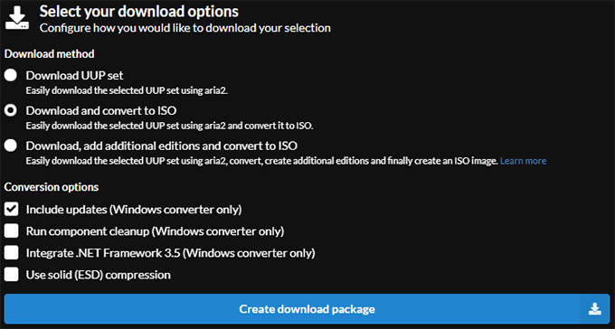Tick the Integrate .NET Framework 3.5 checkbox

point(12,252)
